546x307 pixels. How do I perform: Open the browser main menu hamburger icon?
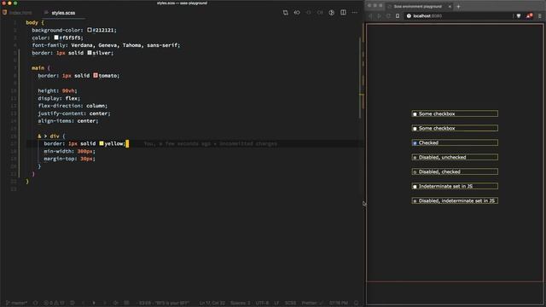540,16
